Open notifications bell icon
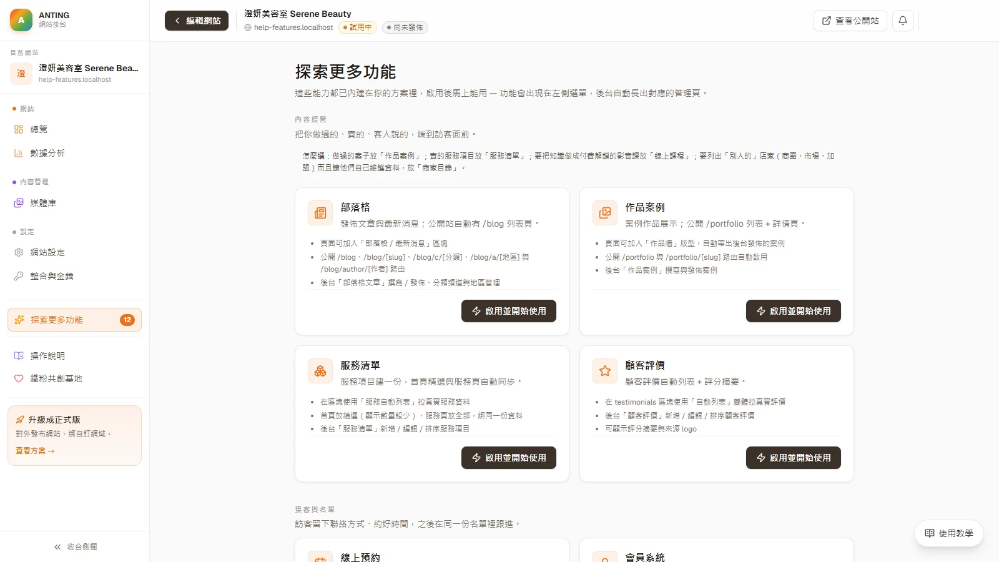Image resolution: width=999 pixels, height=562 pixels. pos(903,21)
